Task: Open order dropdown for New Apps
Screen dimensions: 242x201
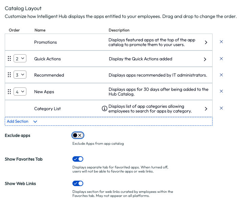Action: 20,92
